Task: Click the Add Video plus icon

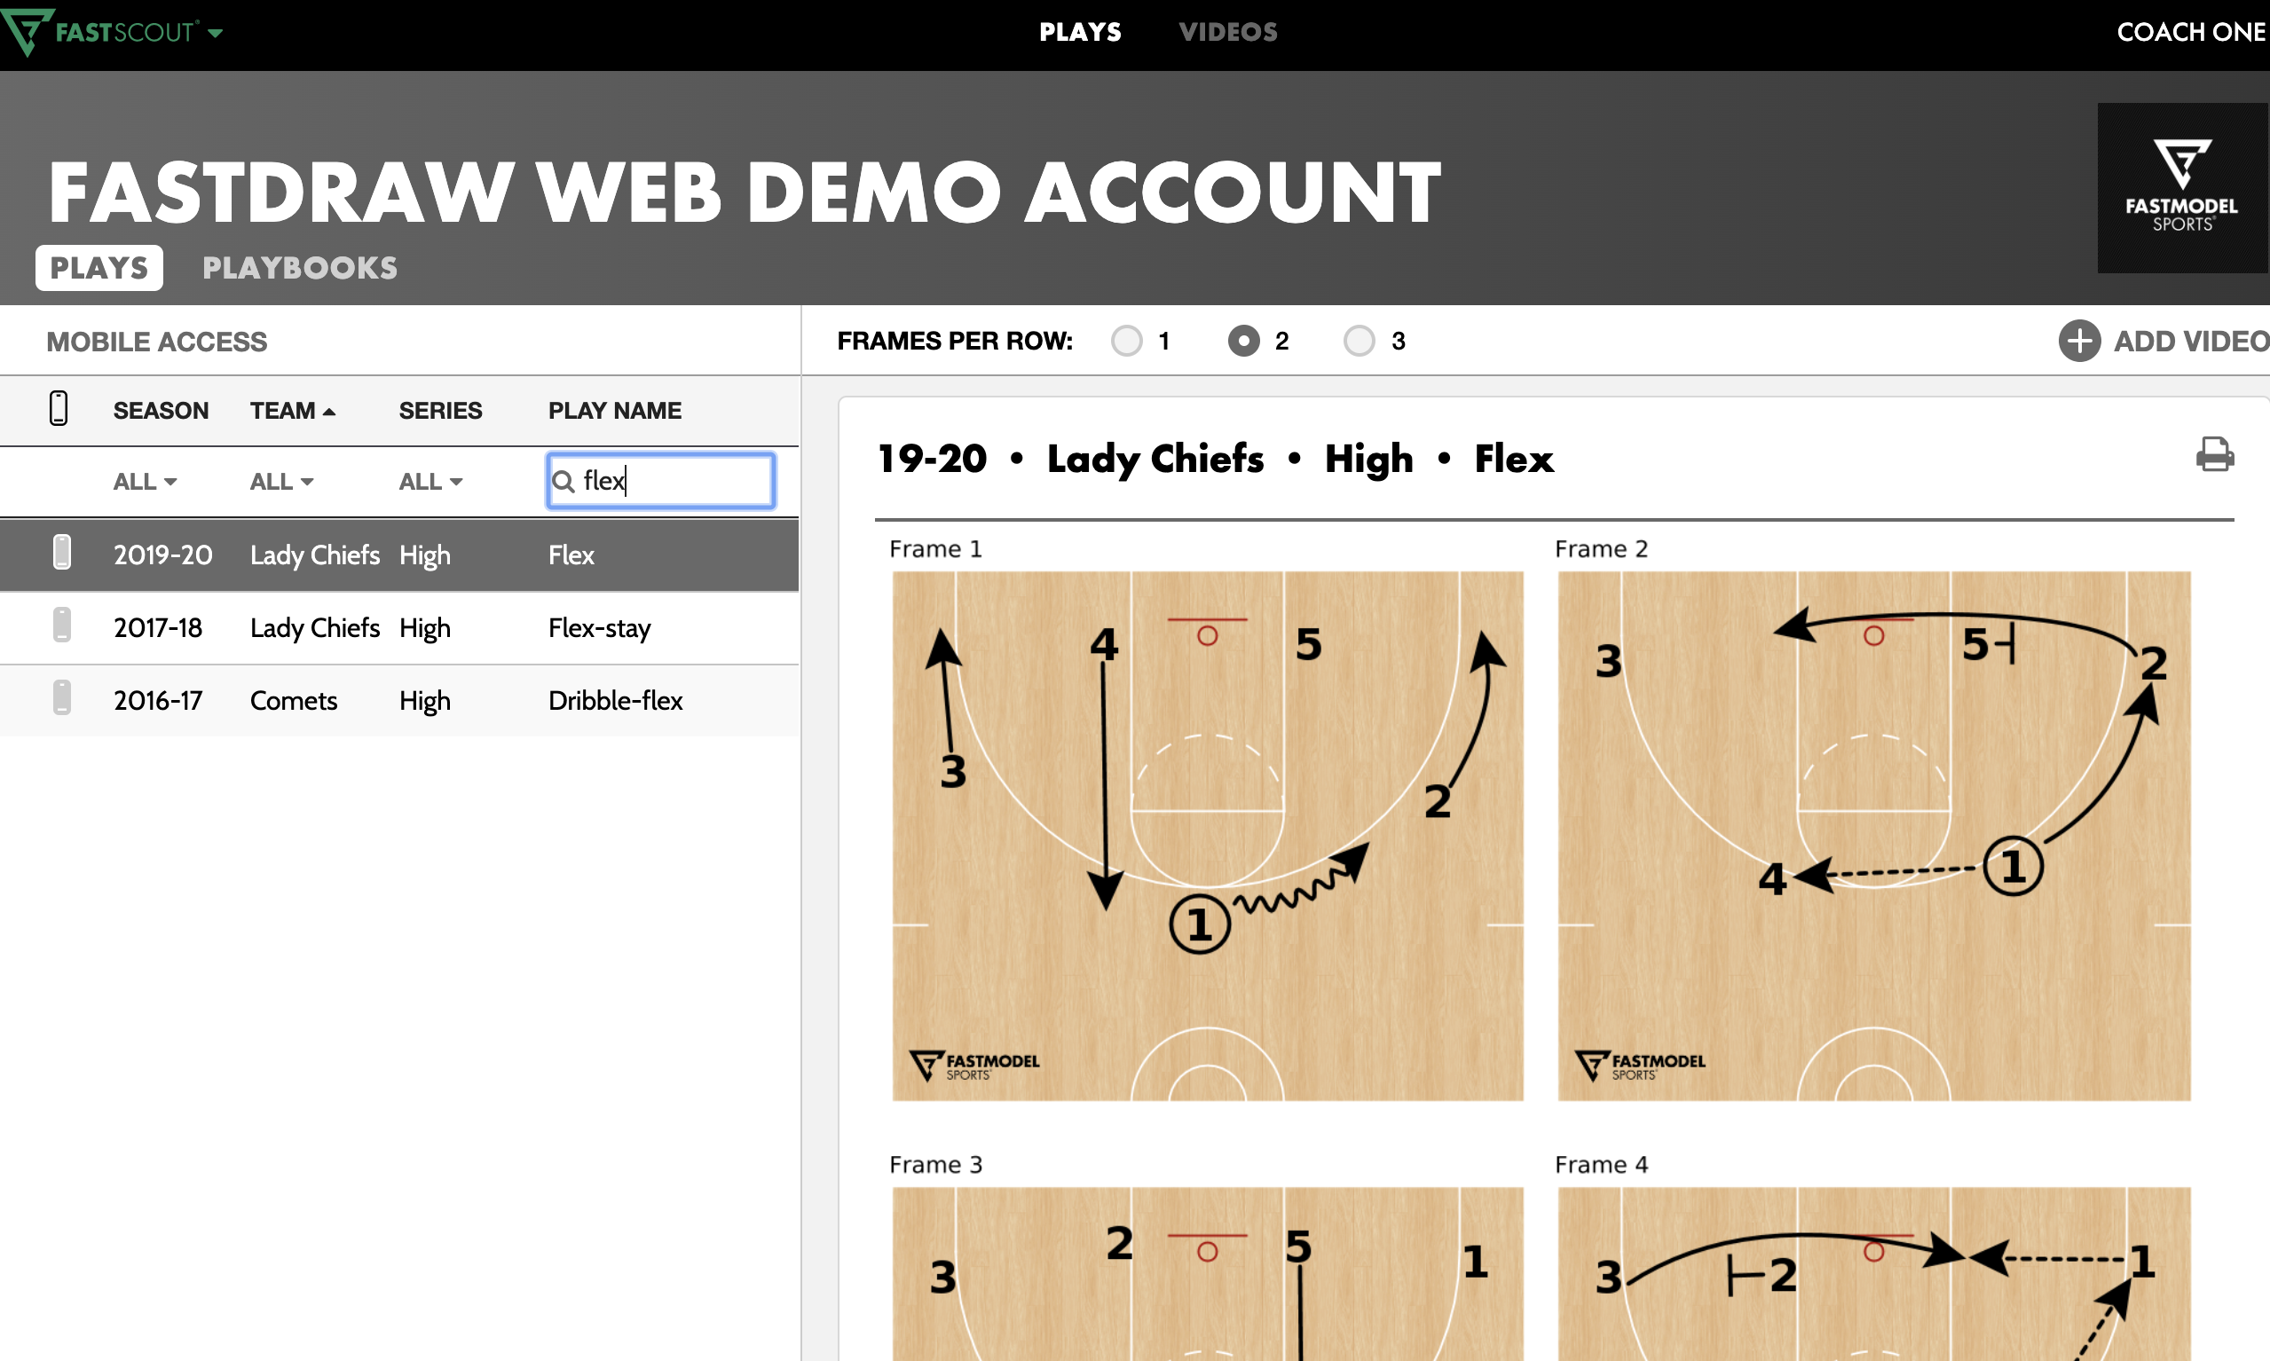Action: pyautogui.click(x=2078, y=342)
